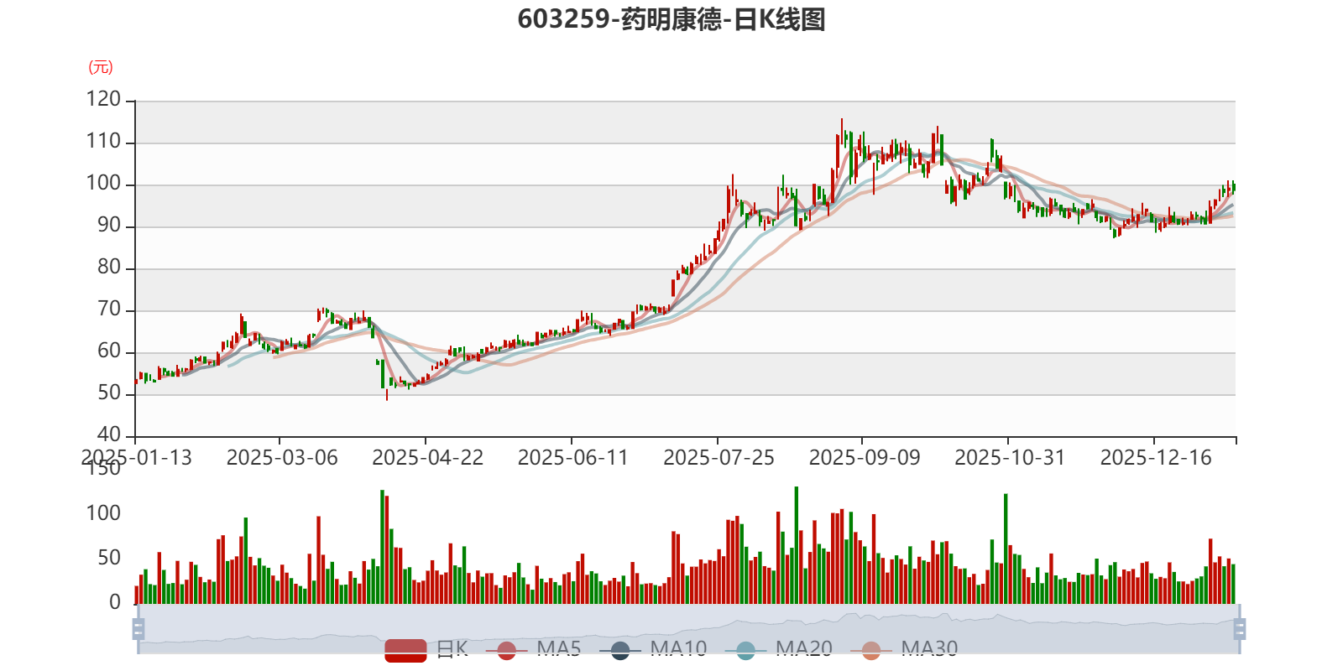Click the 2025-07-25 date label
Image resolution: width=1343 pixels, height=671 pixels.
point(719,457)
